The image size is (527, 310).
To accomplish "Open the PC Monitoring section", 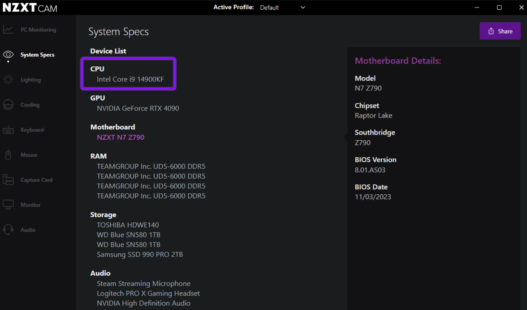I will 38,30.
